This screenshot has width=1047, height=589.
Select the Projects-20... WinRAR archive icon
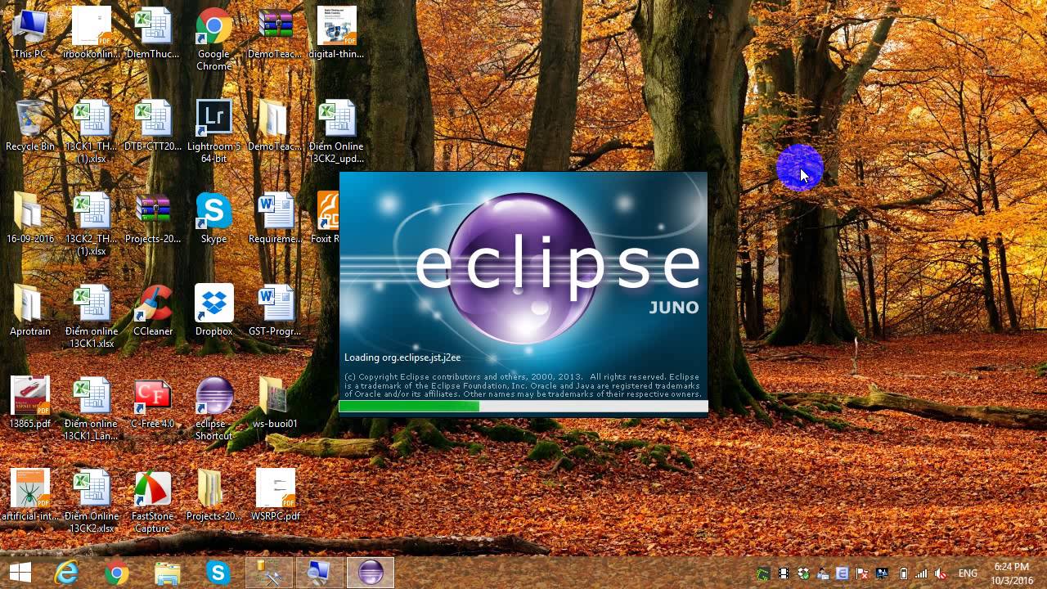coord(153,218)
